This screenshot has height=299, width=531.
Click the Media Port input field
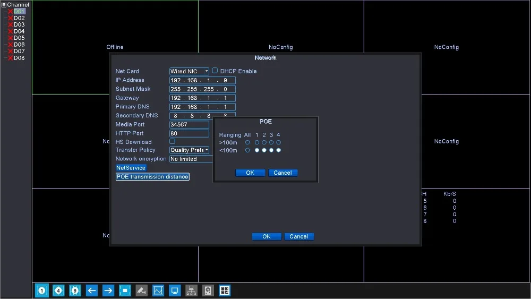(x=189, y=124)
